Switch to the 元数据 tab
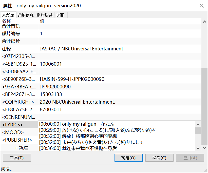 [8, 15]
